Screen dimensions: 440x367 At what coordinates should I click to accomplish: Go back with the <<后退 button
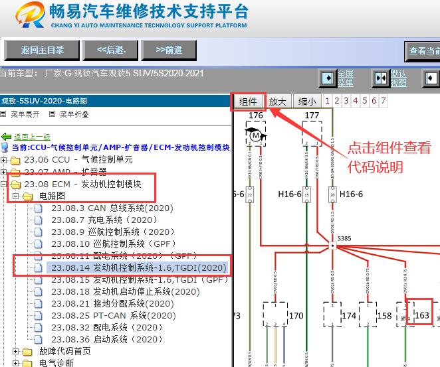click(x=110, y=50)
